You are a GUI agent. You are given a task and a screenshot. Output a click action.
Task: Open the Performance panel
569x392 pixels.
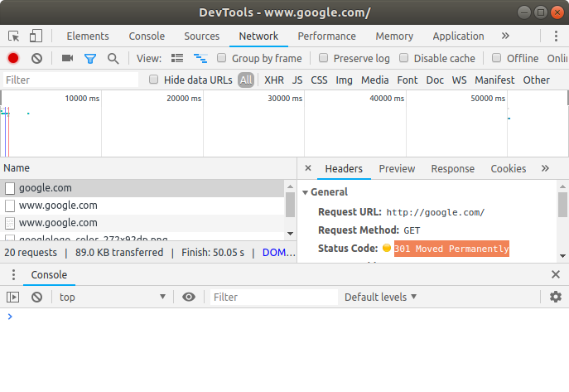click(327, 36)
